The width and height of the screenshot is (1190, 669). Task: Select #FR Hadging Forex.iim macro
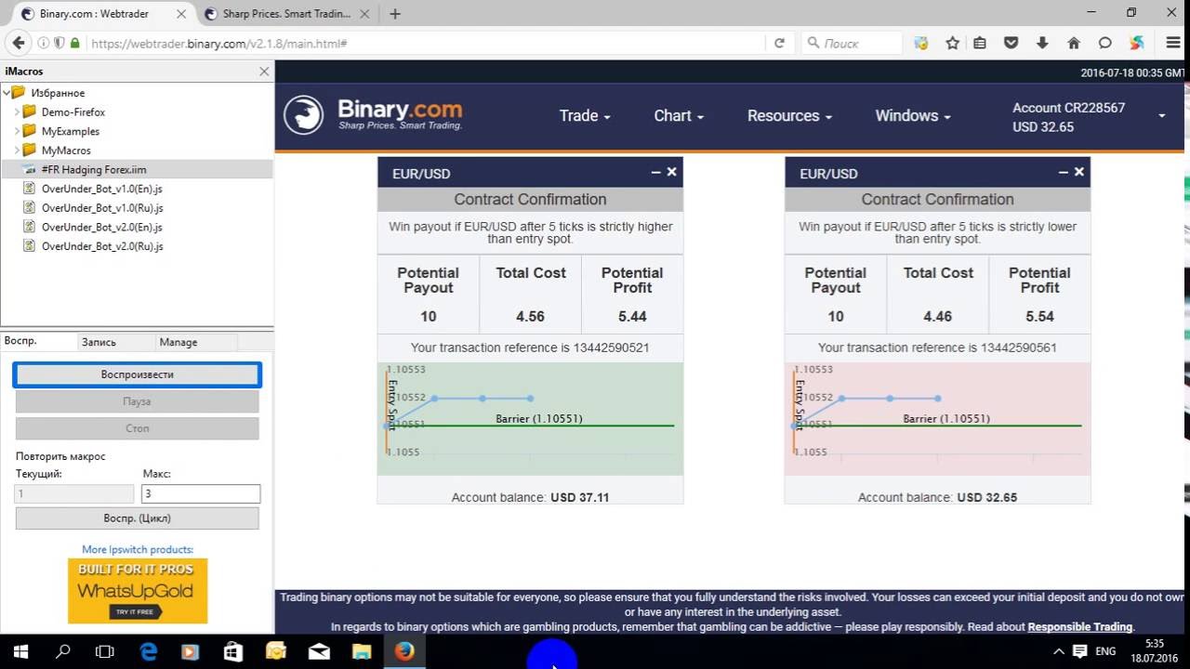94,169
